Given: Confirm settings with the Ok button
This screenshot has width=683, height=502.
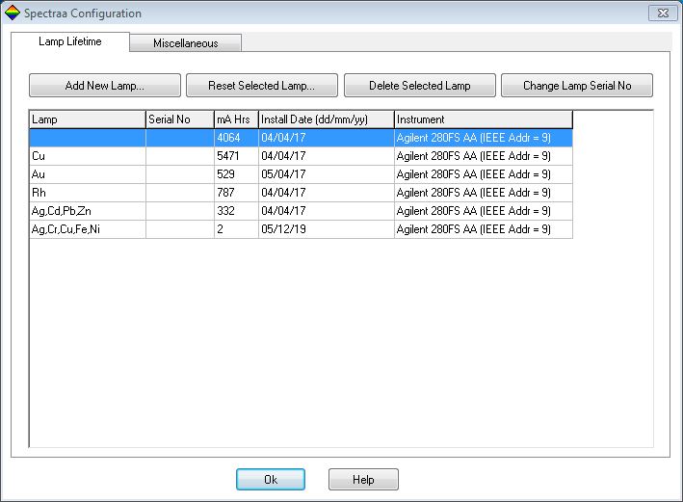Looking at the screenshot, I should pos(271,480).
